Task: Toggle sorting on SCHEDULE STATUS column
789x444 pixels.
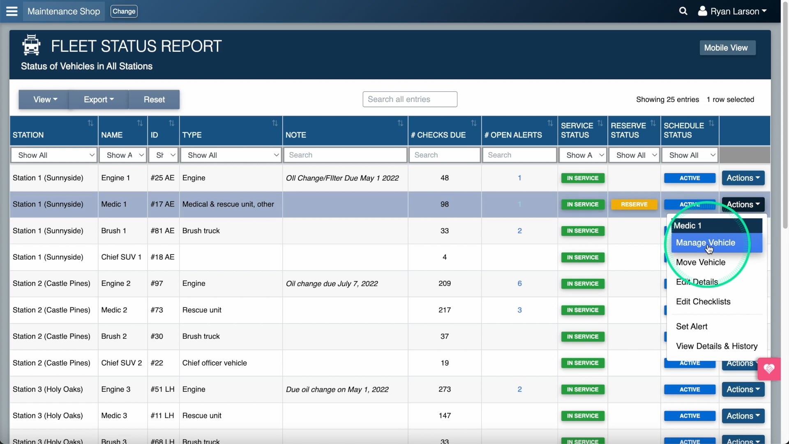Action: point(711,123)
